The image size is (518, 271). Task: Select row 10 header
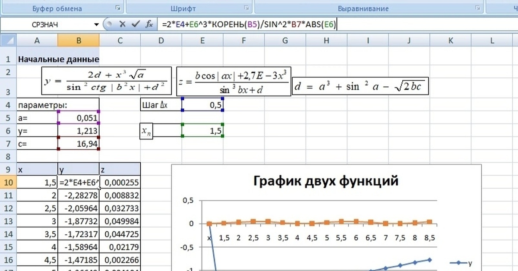[8, 183]
